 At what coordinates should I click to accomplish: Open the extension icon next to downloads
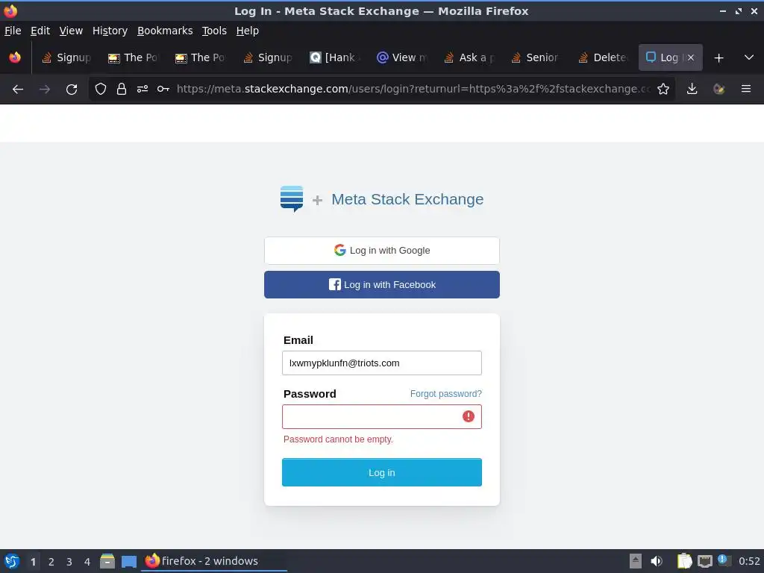pos(718,89)
